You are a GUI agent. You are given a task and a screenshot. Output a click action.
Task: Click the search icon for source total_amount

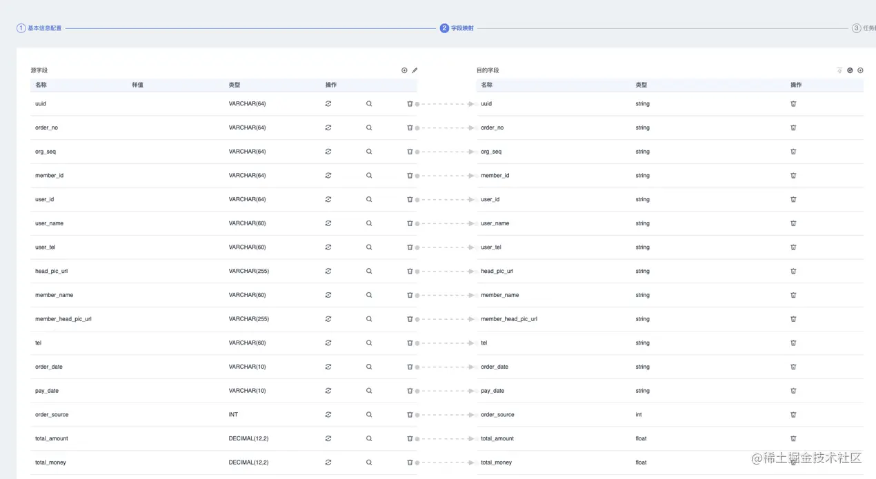pos(369,438)
